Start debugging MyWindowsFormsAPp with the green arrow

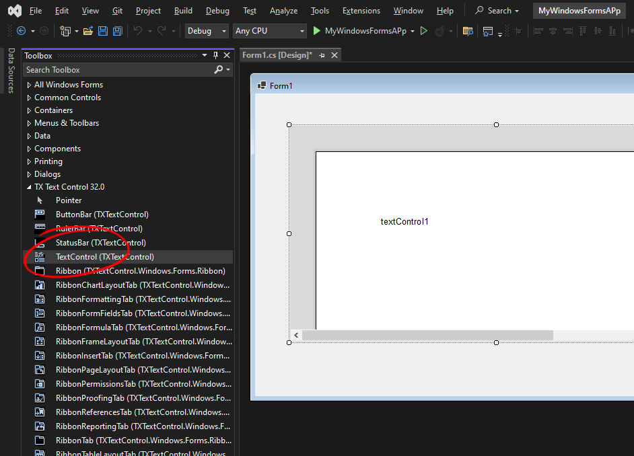pos(316,31)
